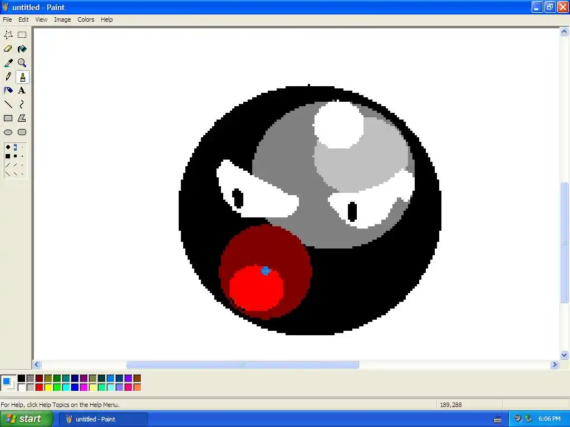The width and height of the screenshot is (570, 427).
Task: Pick the Ellipse tool
Action: pos(8,132)
